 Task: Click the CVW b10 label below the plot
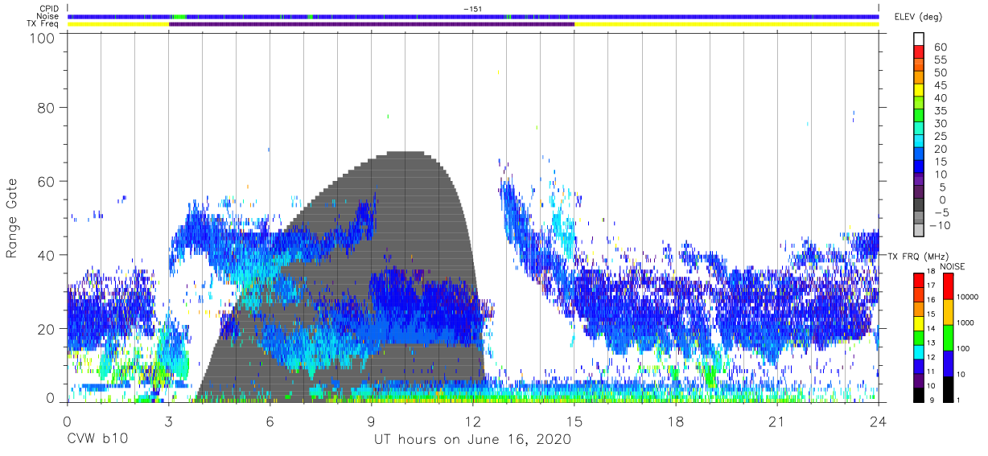tap(97, 439)
